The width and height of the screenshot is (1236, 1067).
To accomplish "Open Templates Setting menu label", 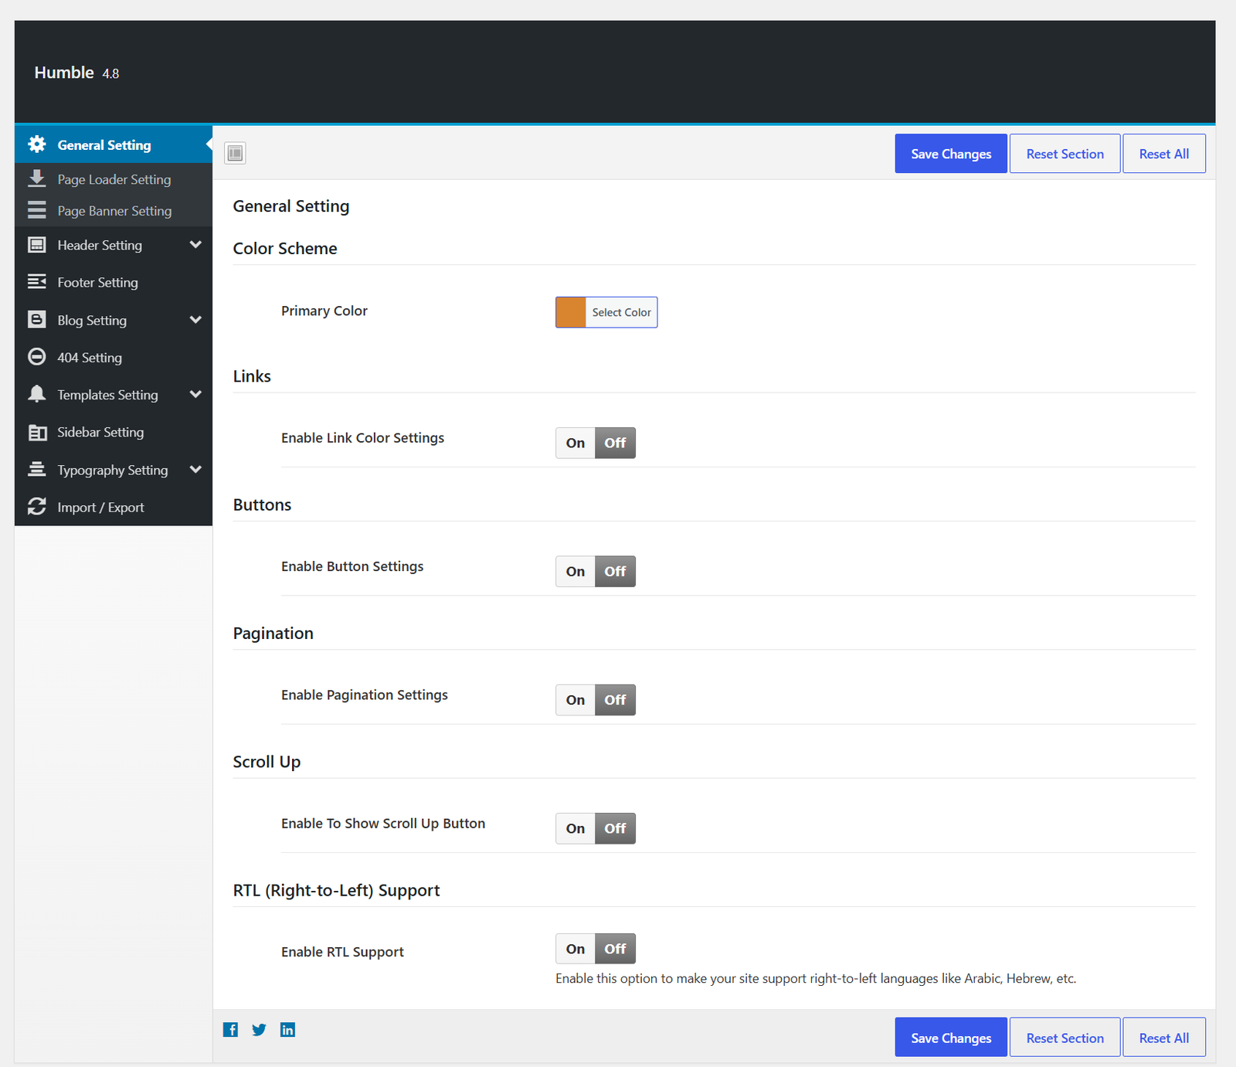I will (107, 394).
